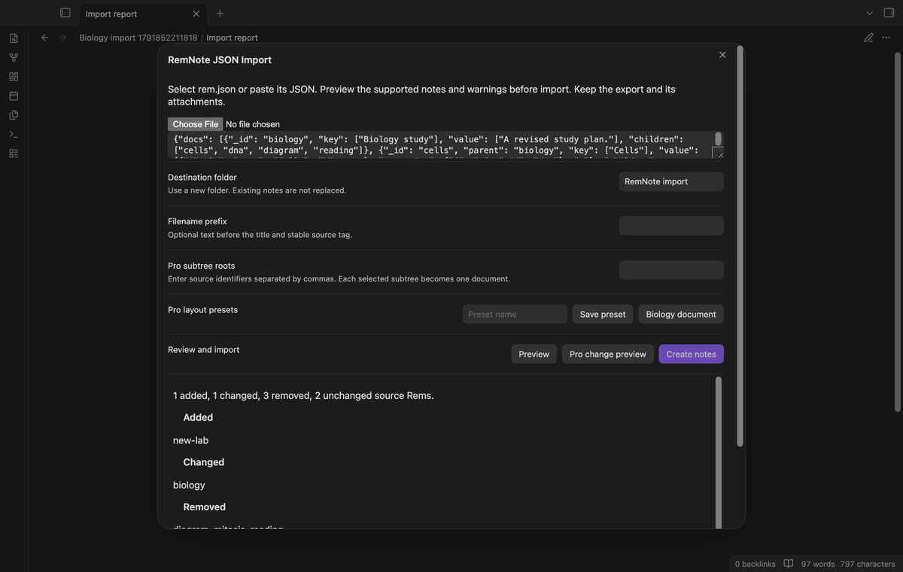Click Import report breadcrumb text
The image size is (903, 572).
coord(232,38)
